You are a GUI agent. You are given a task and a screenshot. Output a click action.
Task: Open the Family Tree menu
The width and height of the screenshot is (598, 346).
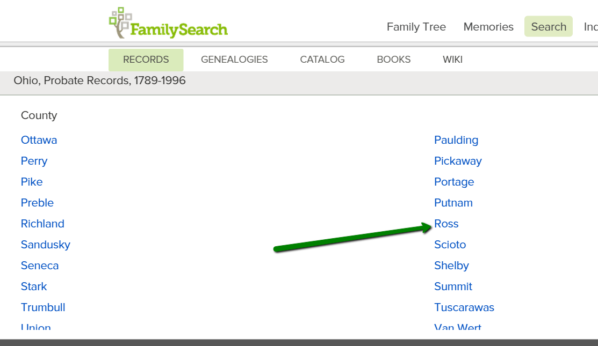pos(416,27)
